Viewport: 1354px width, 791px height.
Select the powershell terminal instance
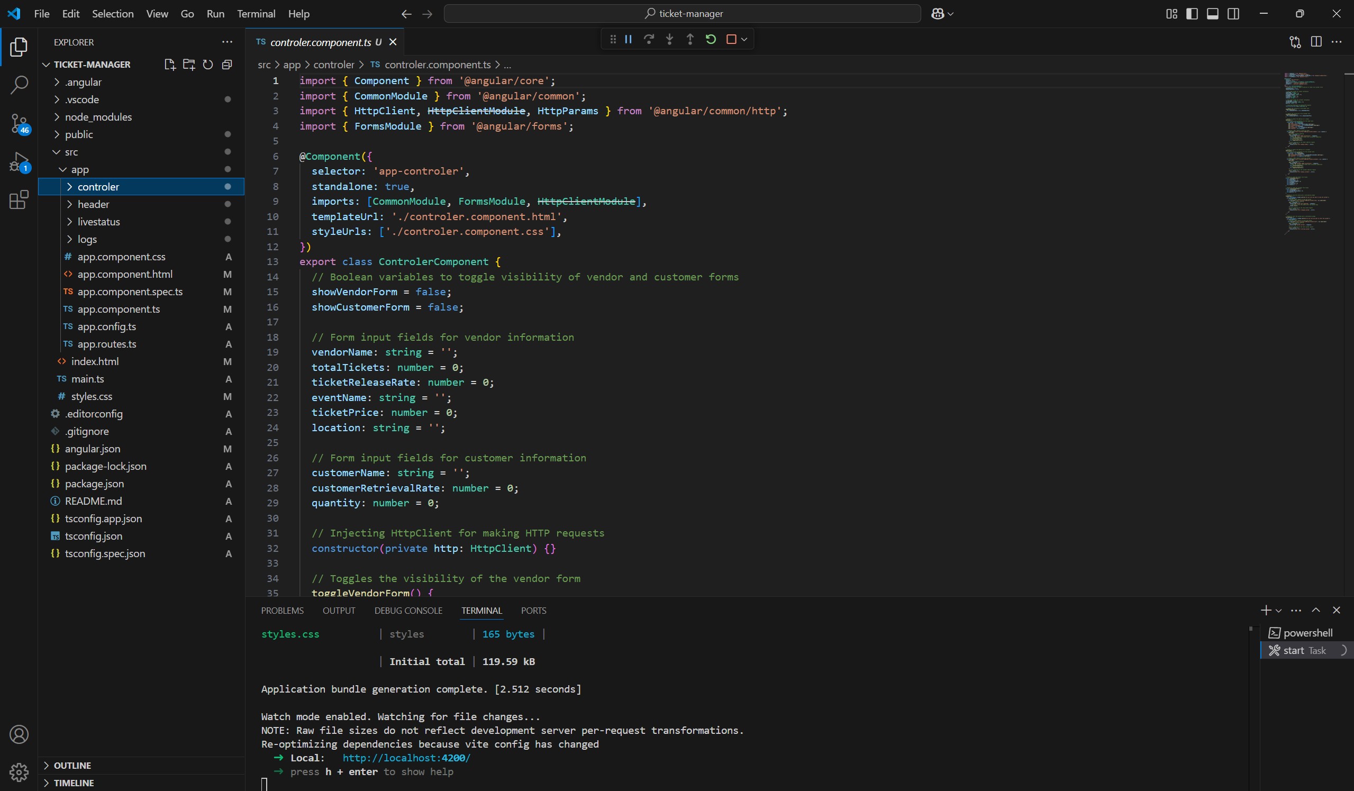pos(1307,633)
